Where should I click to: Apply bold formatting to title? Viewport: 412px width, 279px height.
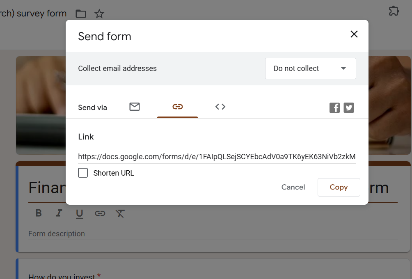(39, 213)
